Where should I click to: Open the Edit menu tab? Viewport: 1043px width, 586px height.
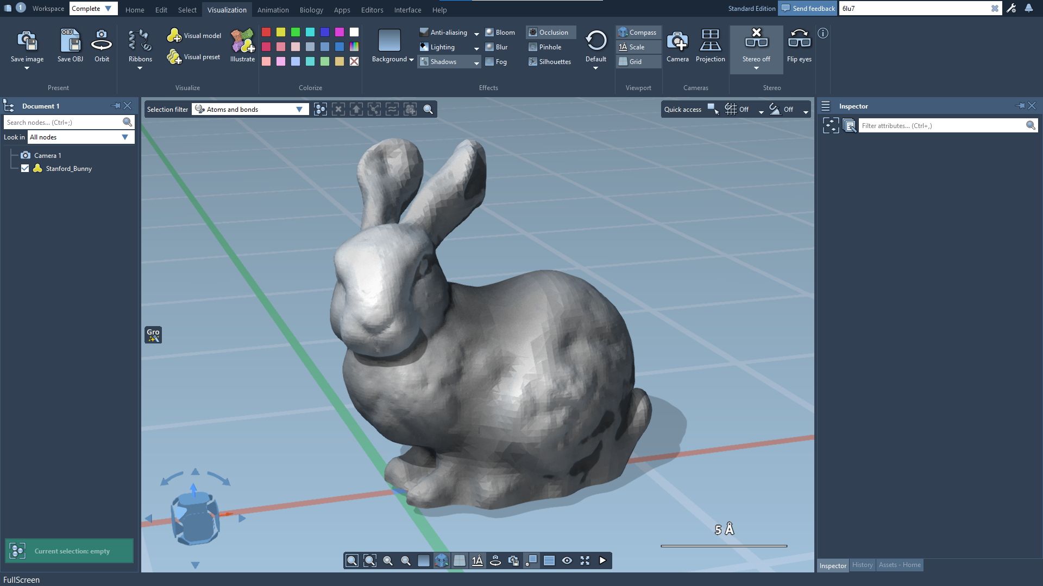161,10
